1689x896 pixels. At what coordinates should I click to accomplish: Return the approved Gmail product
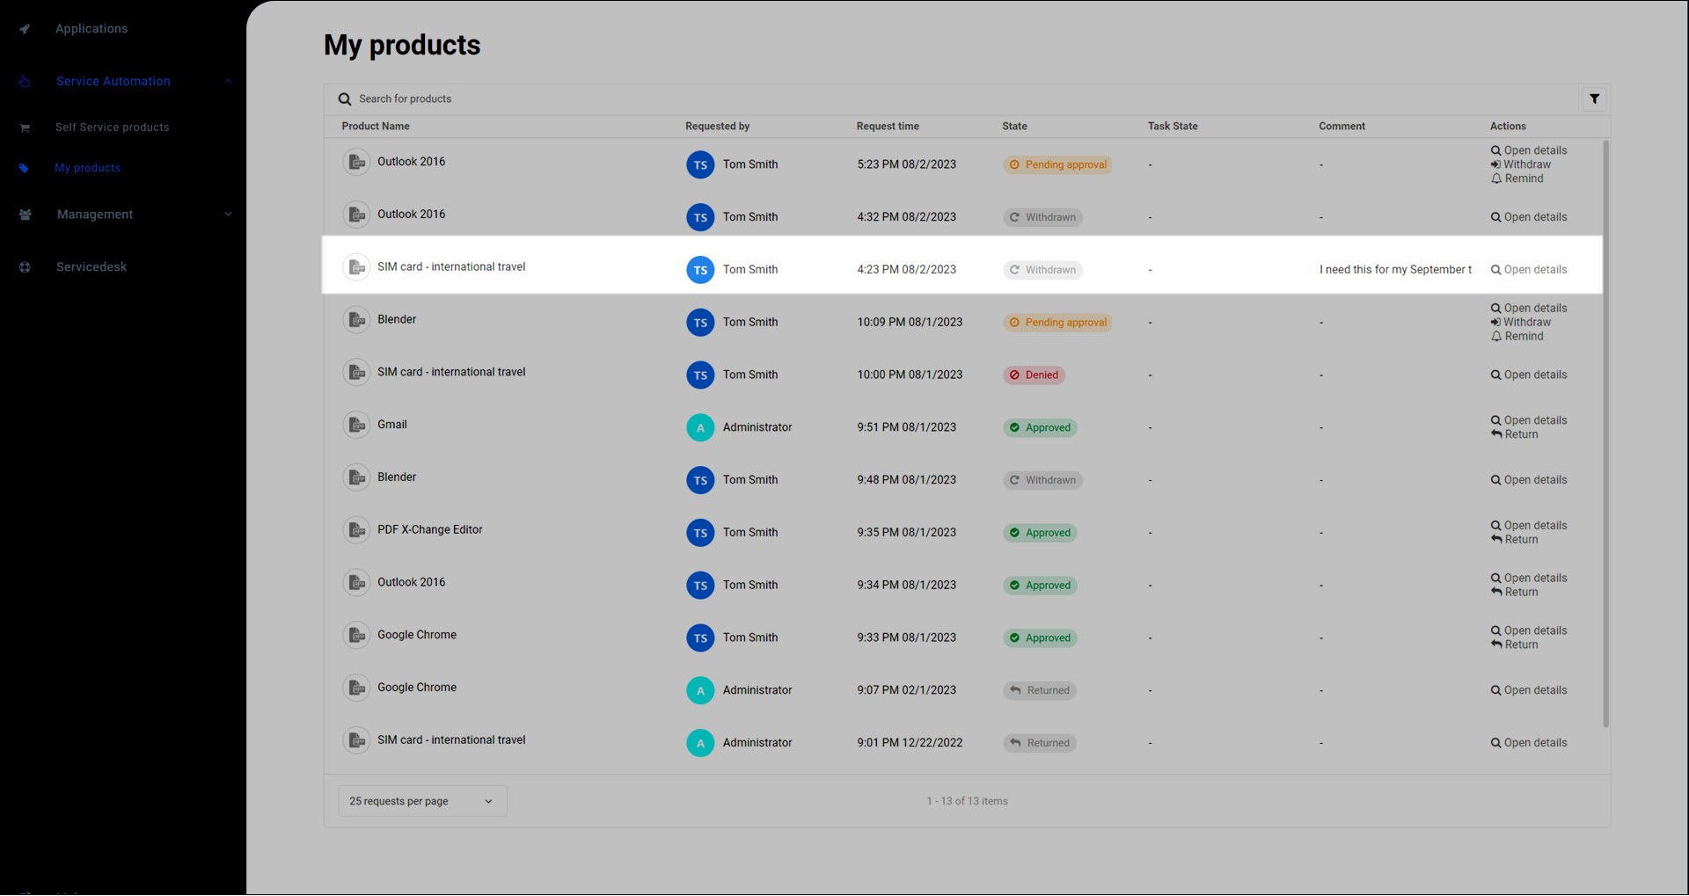1514,434
